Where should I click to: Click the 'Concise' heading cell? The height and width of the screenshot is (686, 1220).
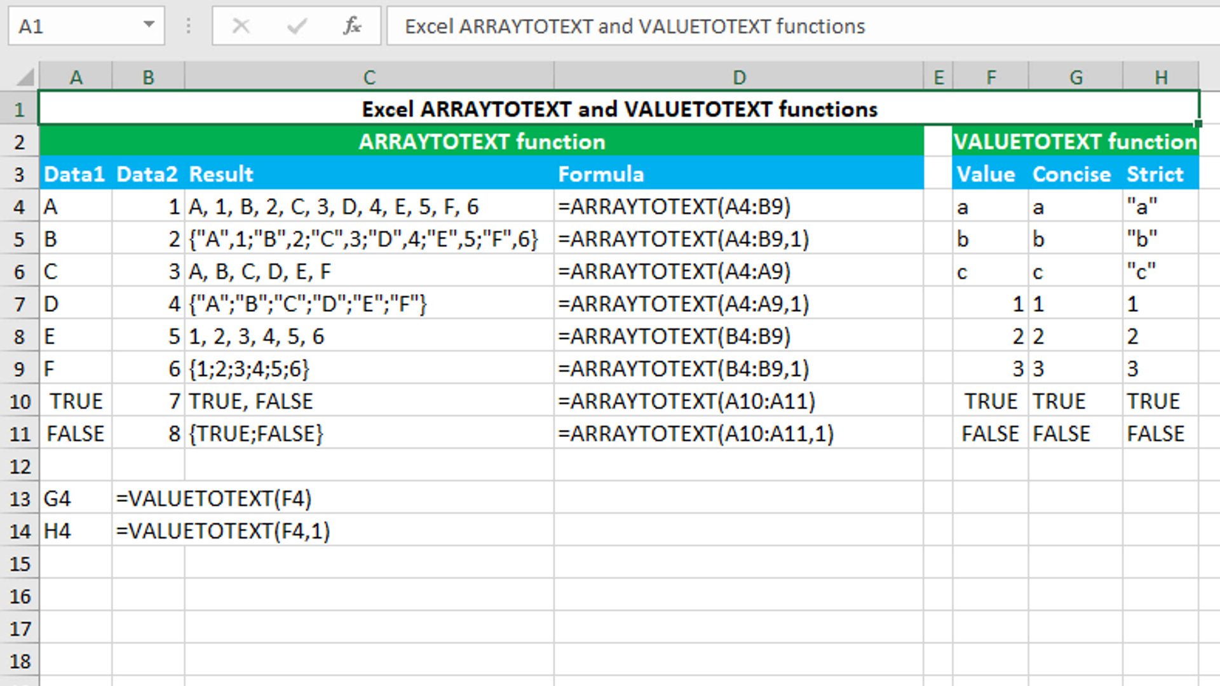point(1076,174)
